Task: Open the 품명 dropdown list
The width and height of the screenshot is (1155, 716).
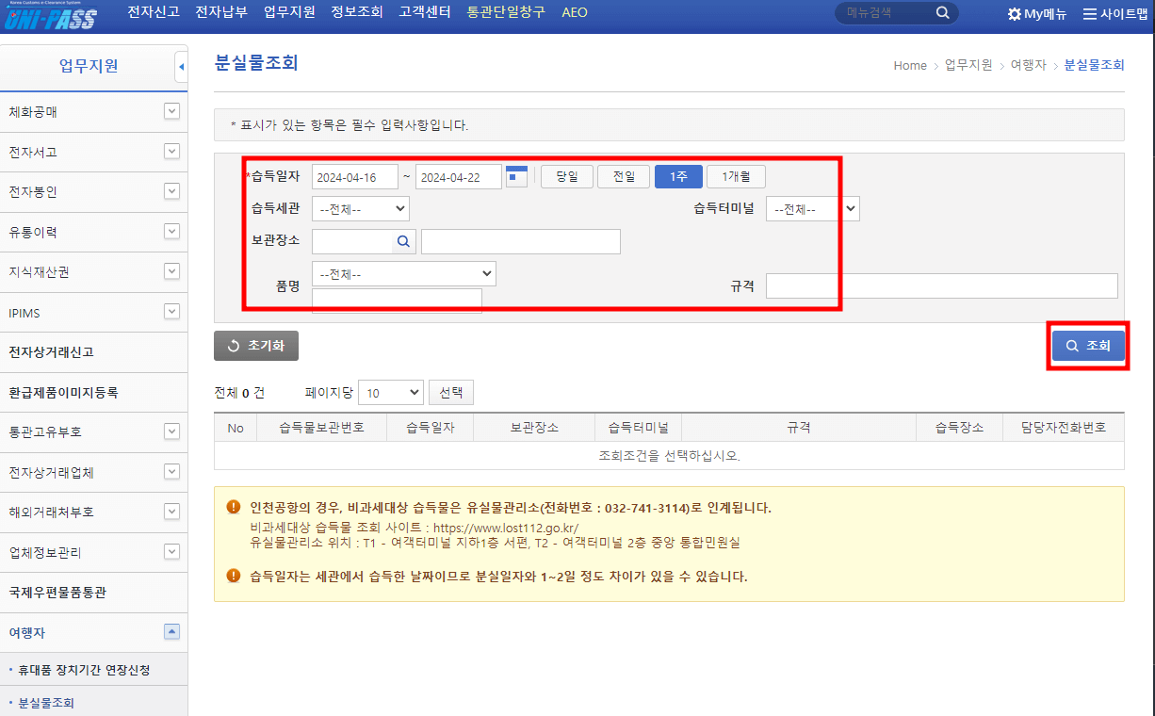Action: 403,273
